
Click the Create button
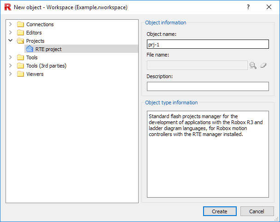(x=220, y=211)
